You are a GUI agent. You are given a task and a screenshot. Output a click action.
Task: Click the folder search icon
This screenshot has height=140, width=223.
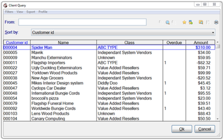pyautogui.click(x=201, y=22)
